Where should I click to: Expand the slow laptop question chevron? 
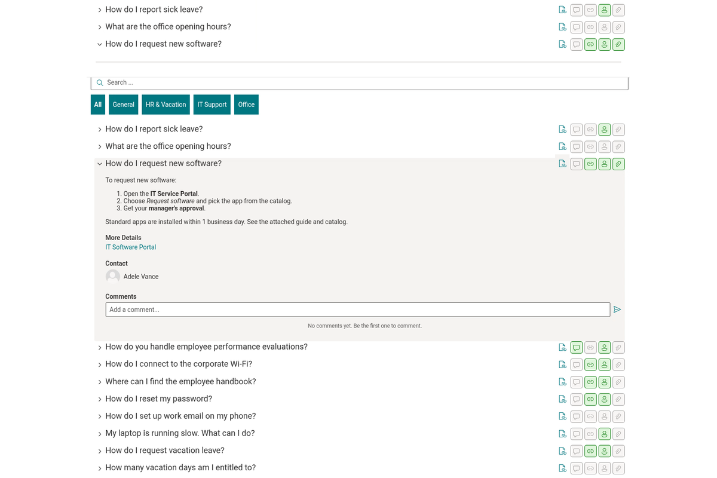coord(100,434)
